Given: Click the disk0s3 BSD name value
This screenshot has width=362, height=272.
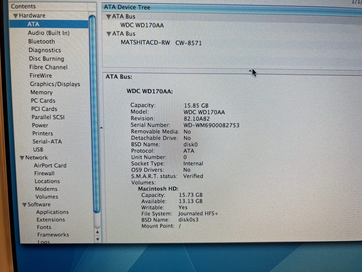Looking at the screenshot, I should tap(188, 219).
